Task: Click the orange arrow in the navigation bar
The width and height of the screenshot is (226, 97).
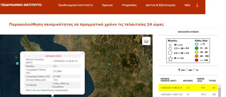Action: (x=197, y=5)
